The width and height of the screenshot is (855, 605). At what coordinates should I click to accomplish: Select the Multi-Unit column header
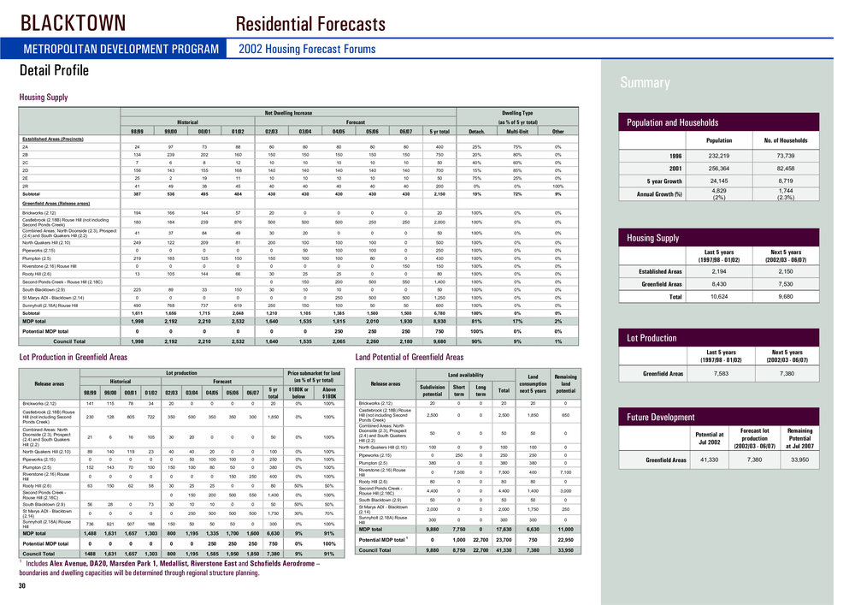[x=517, y=132]
